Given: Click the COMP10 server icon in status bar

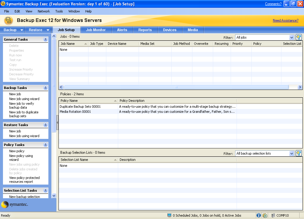Looking at the screenshot, I should tap(273, 215).
